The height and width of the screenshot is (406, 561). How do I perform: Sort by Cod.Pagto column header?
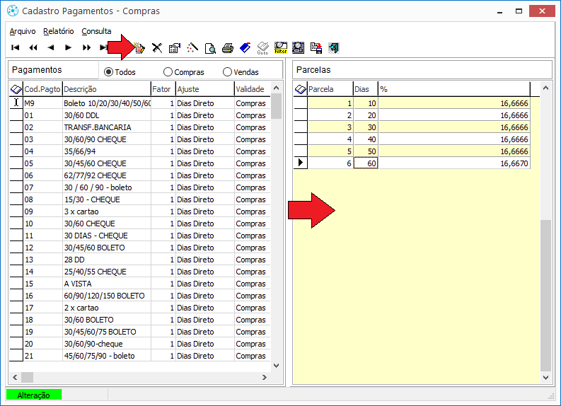tap(42, 89)
